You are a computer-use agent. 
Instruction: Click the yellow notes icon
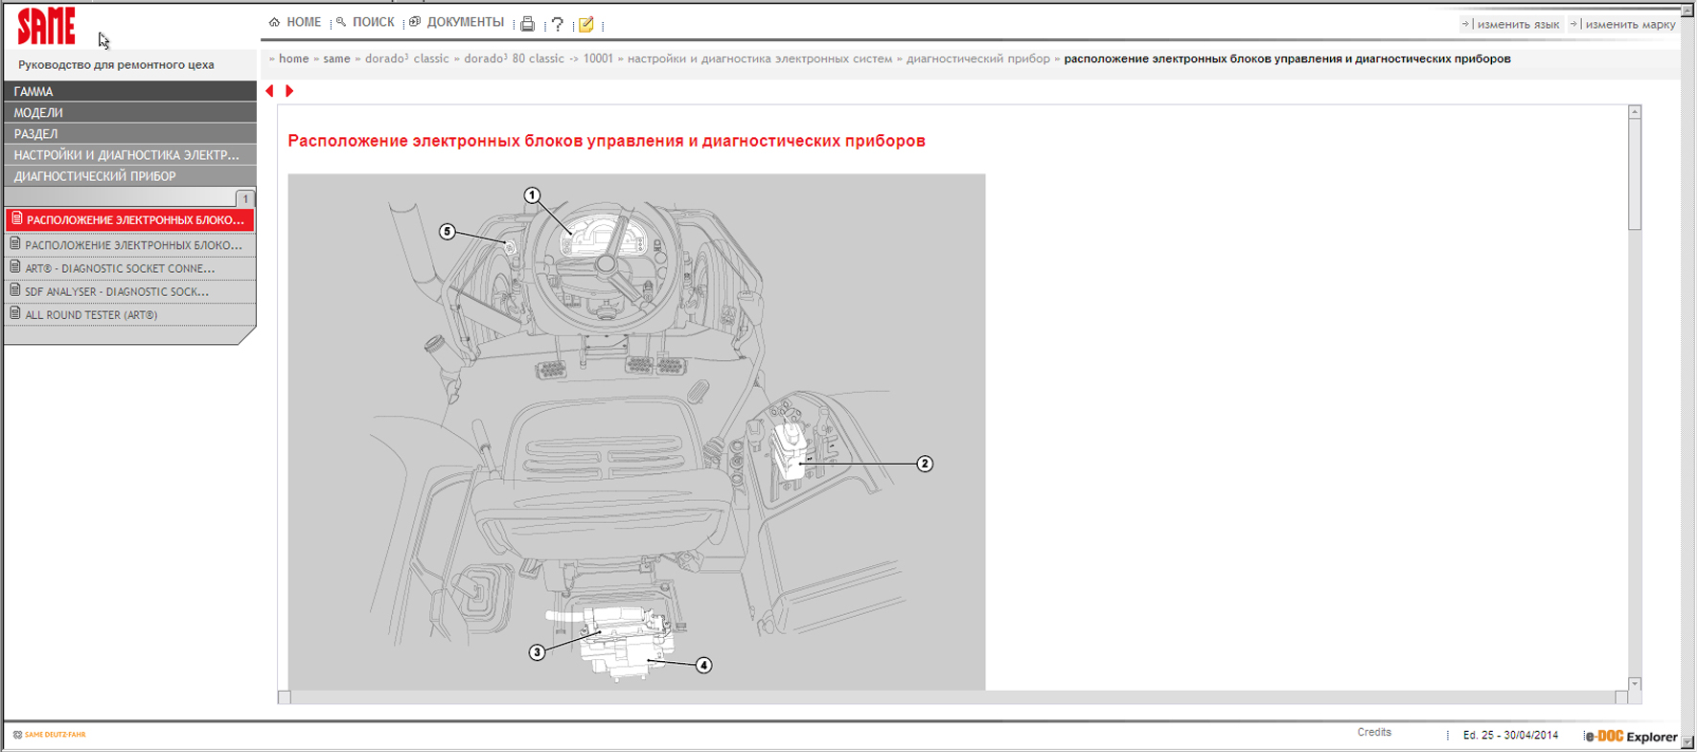pos(586,24)
